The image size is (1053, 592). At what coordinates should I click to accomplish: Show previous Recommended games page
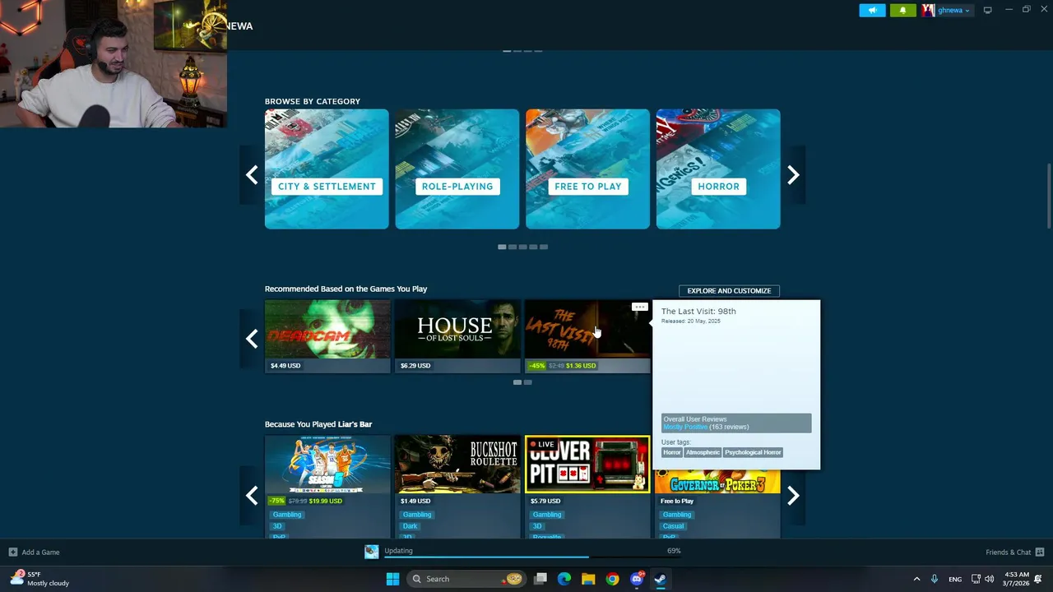252,338
